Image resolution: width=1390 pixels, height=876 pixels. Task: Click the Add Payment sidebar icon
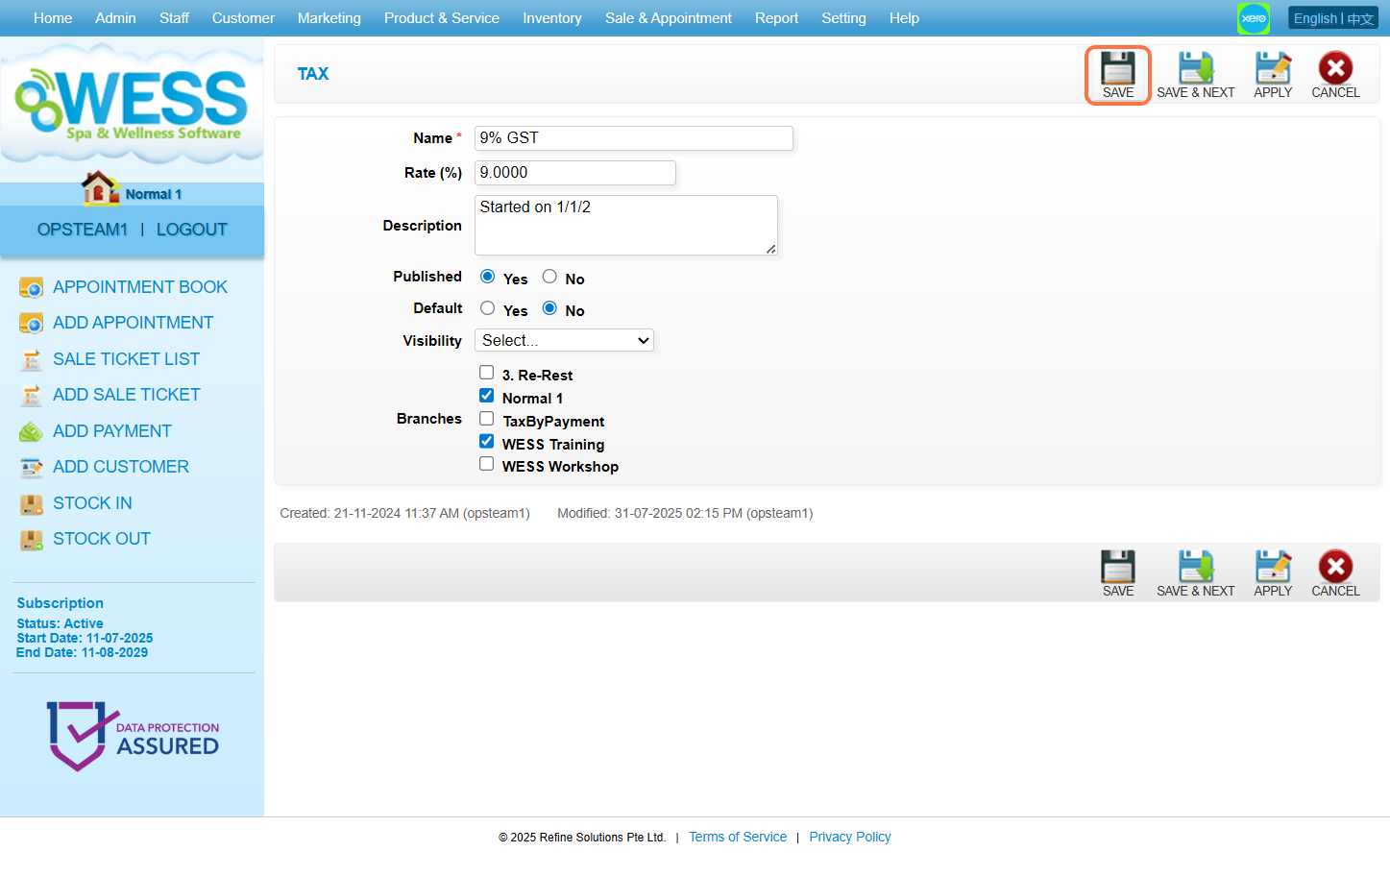[x=32, y=432]
